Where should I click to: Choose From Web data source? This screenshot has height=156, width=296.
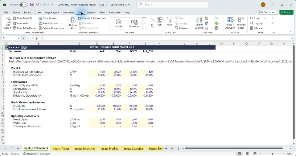[21, 23]
